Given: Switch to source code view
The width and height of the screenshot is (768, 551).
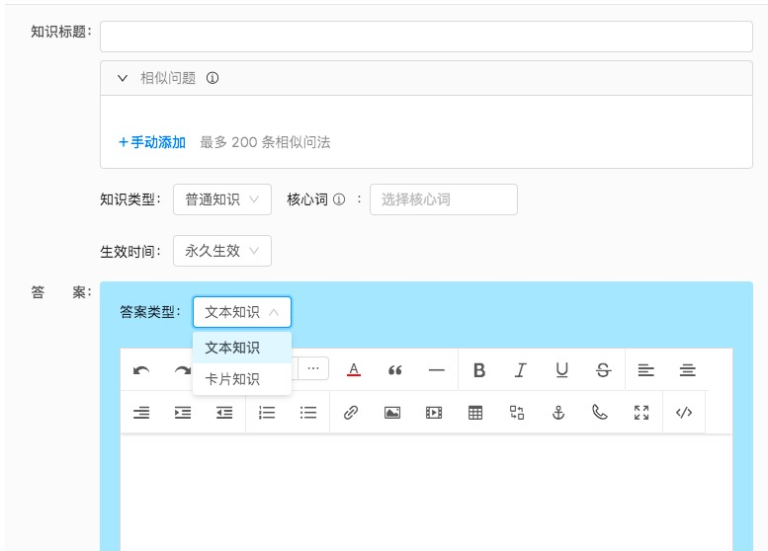Looking at the screenshot, I should 684,413.
